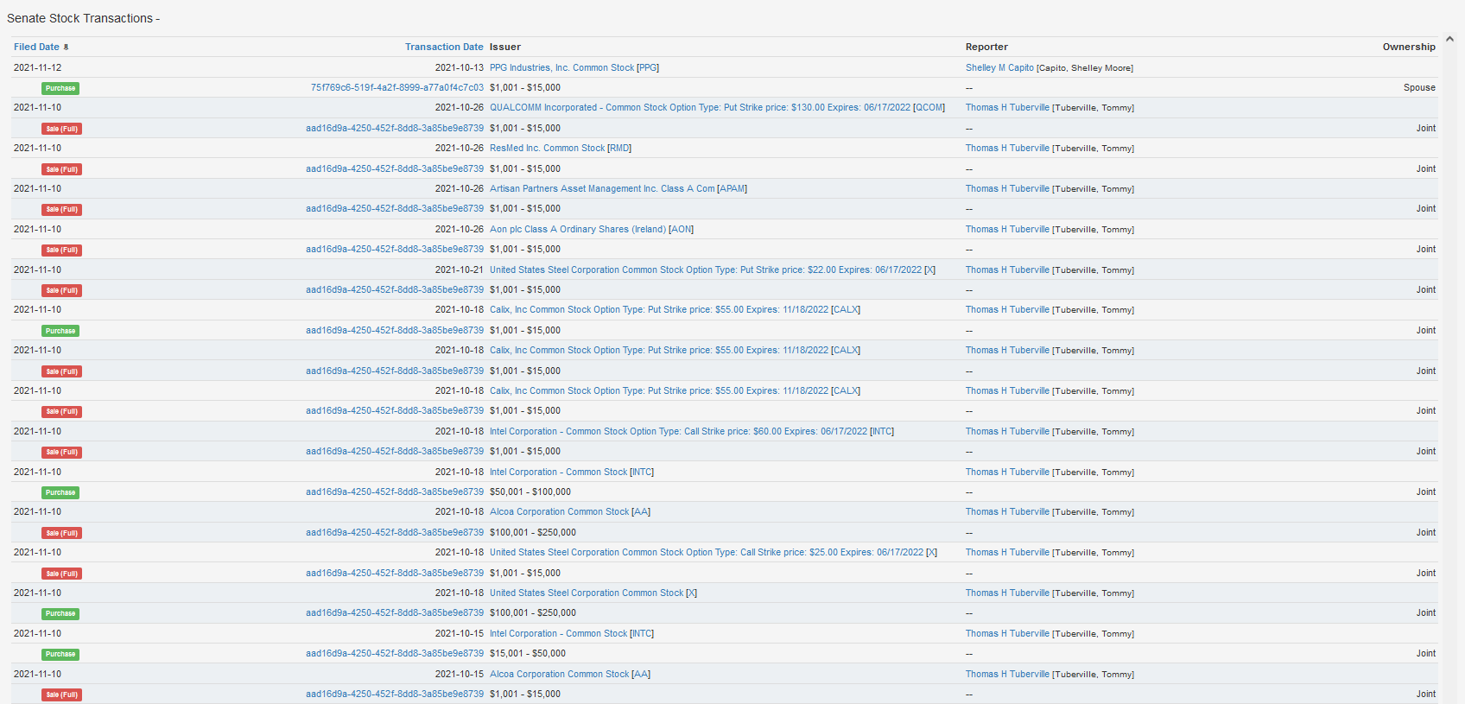Open Thomas H Tuberville link in ResMed row

coord(1007,148)
